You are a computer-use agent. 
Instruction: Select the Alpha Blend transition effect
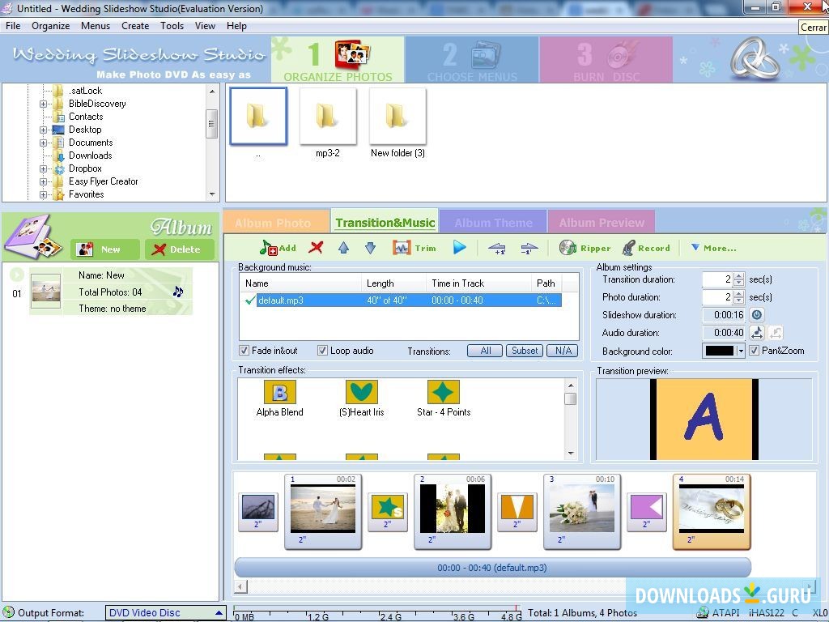pos(279,399)
